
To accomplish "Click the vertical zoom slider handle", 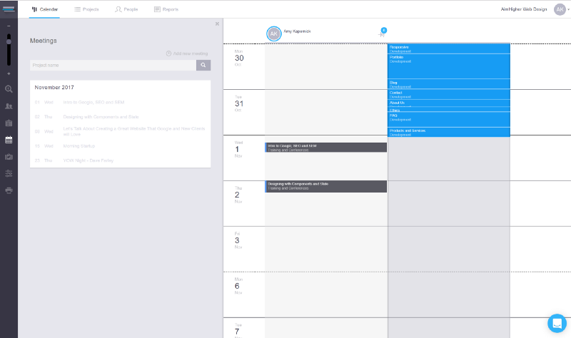I will 9,41.
